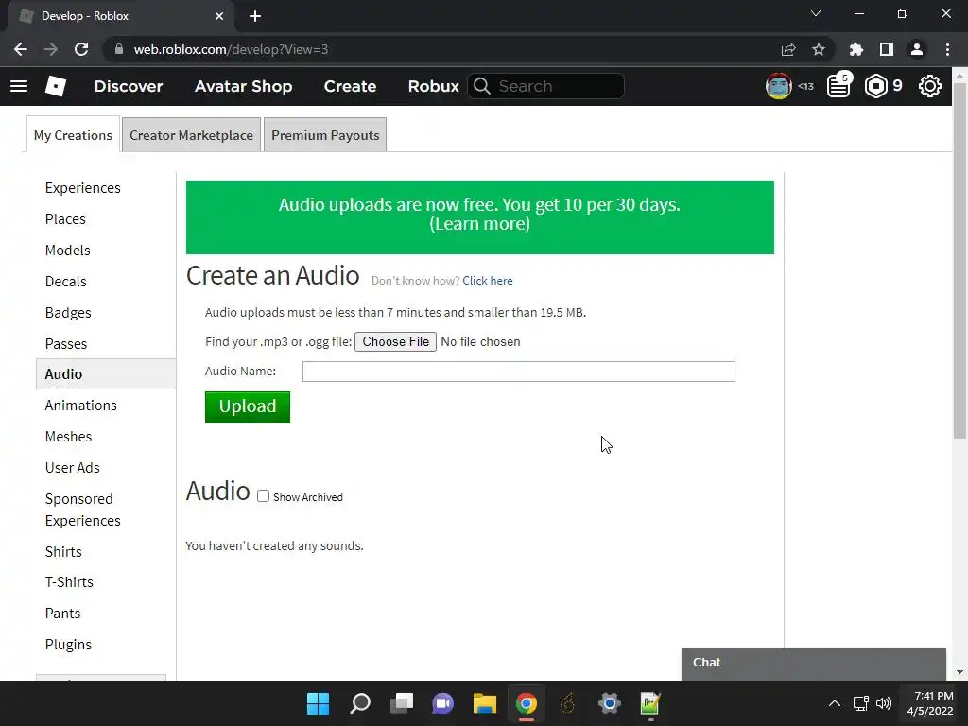Close the Develop - Roblox tab
This screenshot has width=968, height=726.
pos(219,16)
